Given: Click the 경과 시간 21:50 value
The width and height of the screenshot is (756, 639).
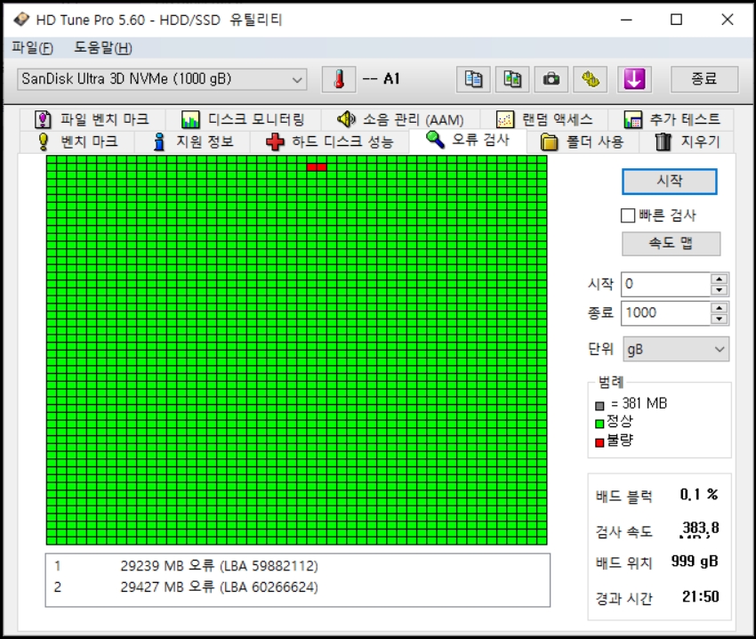Looking at the screenshot, I should click(x=701, y=596).
